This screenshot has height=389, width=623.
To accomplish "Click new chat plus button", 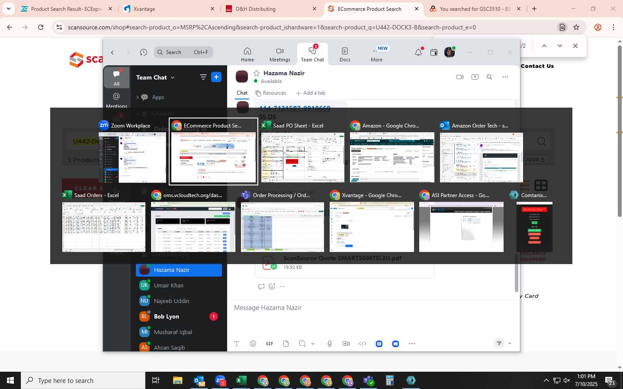I will coord(216,77).
